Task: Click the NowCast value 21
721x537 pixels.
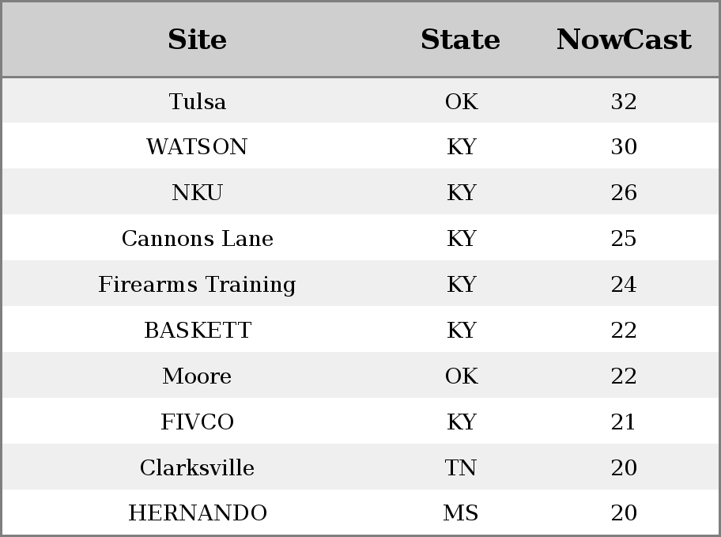Action: 624,422
